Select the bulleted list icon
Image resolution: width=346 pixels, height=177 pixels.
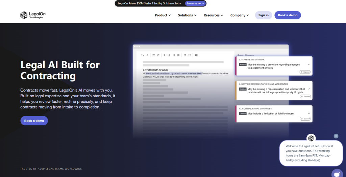point(154,55)
